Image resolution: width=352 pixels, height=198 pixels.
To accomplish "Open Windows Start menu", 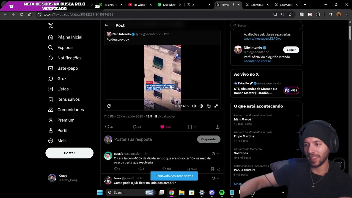I will pos(100,193).
